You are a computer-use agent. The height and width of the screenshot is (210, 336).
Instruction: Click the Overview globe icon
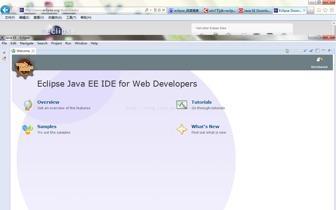(x=28, y=105)
